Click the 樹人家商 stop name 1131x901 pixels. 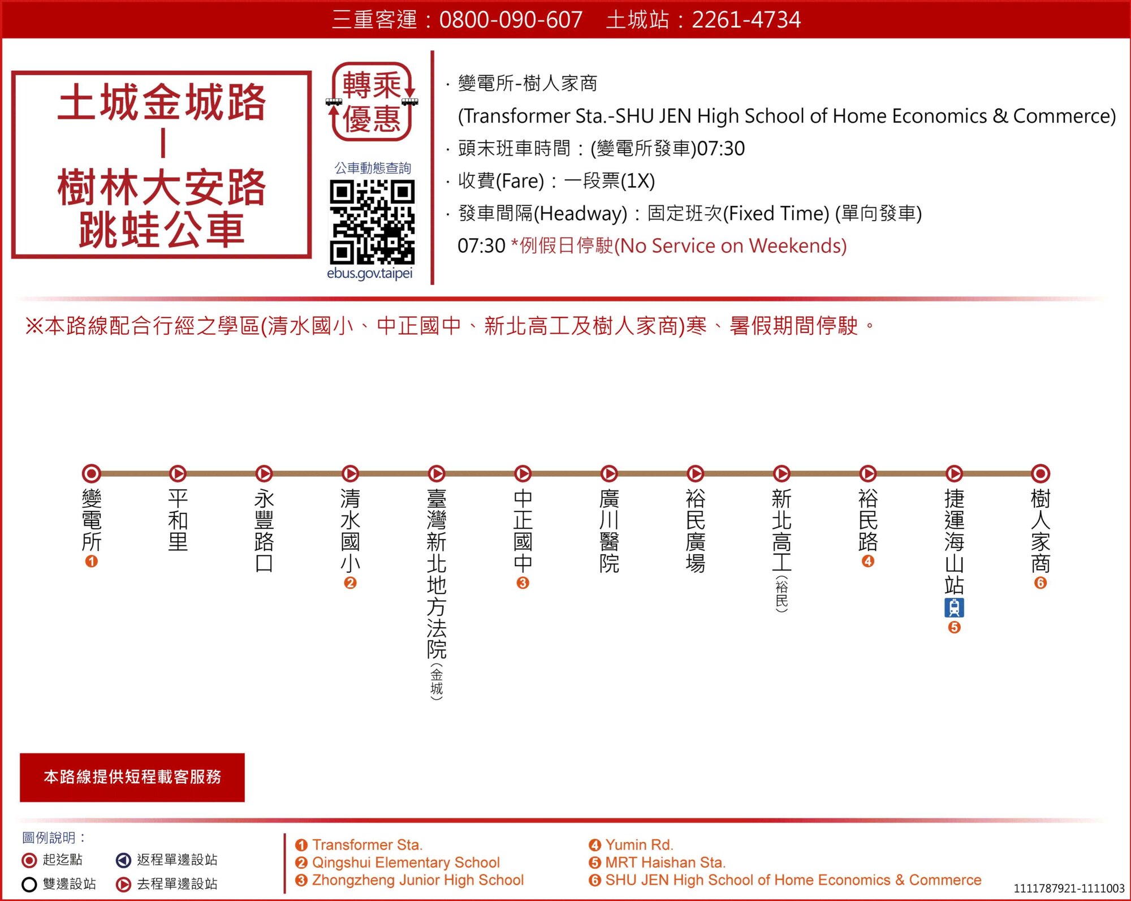click(1041, 531)
